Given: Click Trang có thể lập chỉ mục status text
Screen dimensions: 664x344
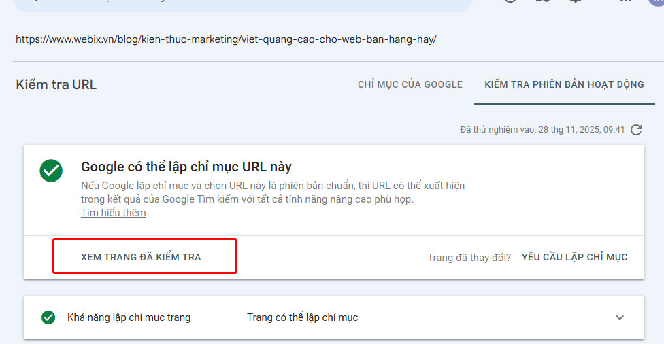Looking at the screenshot, I should tap(302, 317).
